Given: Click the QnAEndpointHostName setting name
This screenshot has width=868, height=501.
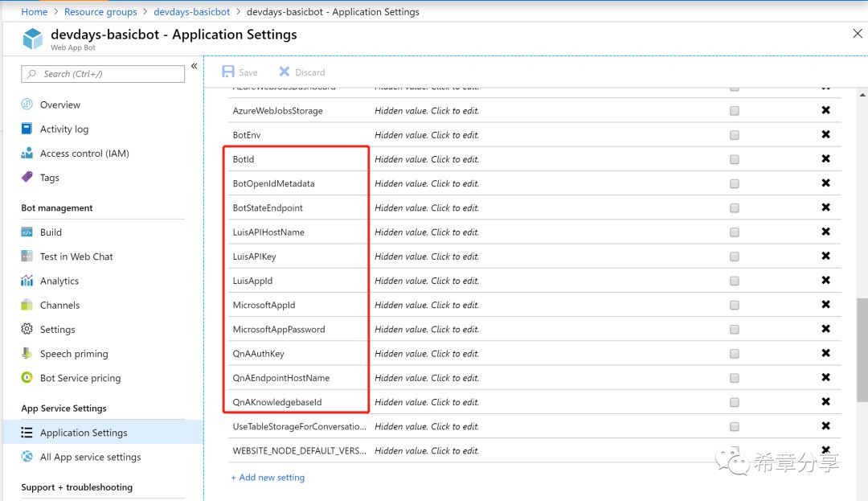Looking at the screenshot, I should 280,377.
